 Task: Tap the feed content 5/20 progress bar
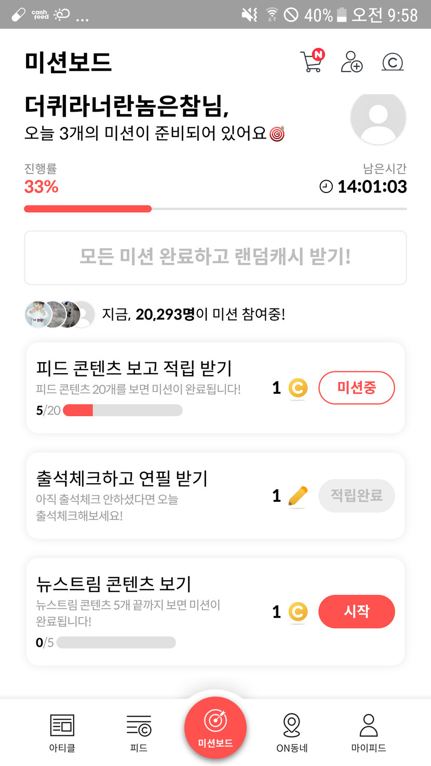tap(123, 411)
